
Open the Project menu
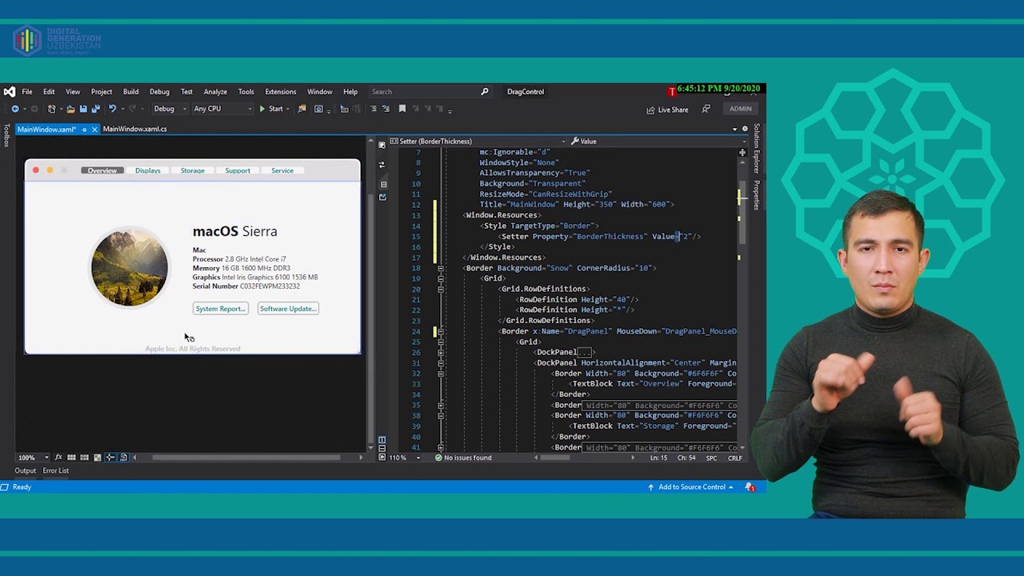click(102, 91)
